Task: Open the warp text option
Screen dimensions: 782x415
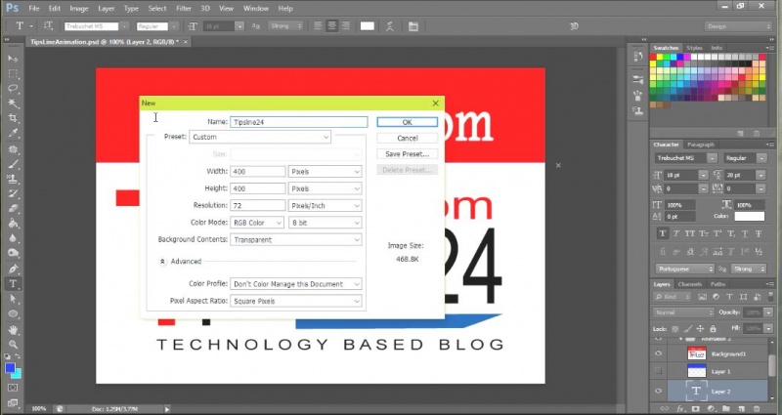Action: 390,26
